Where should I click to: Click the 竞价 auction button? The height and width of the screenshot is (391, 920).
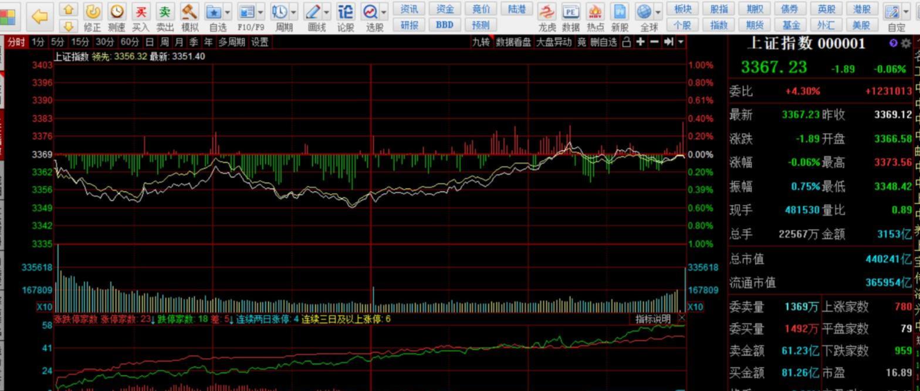point(481,9)
